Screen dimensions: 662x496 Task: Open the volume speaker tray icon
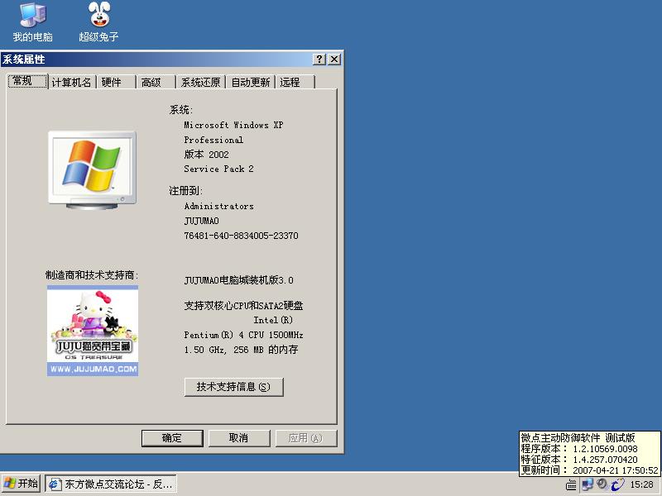[x=602, y=484]
